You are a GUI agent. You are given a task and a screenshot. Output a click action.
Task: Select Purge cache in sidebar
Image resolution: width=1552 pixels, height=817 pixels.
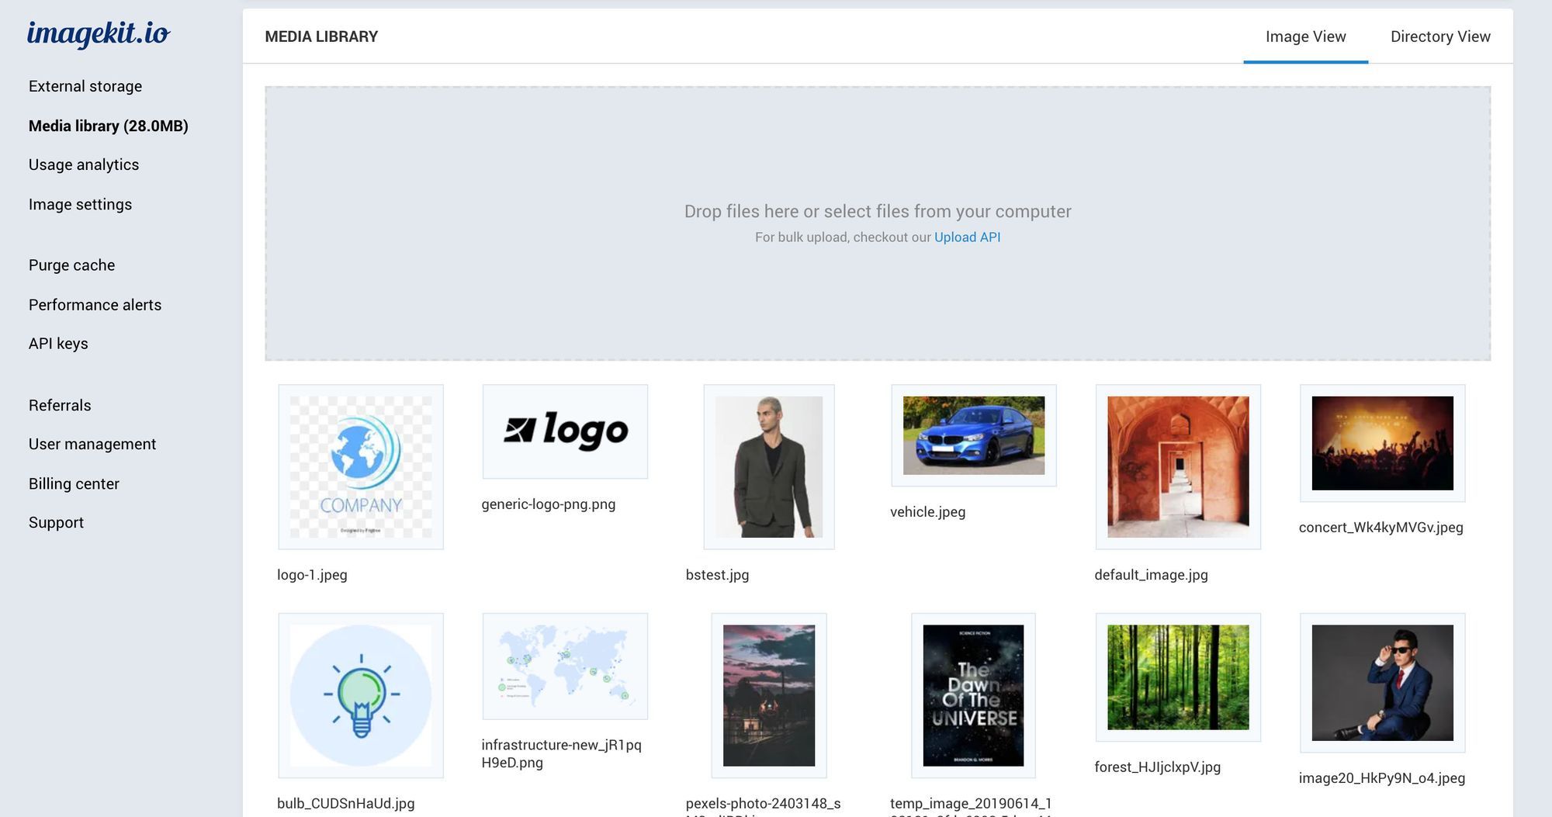click(71, 265)
